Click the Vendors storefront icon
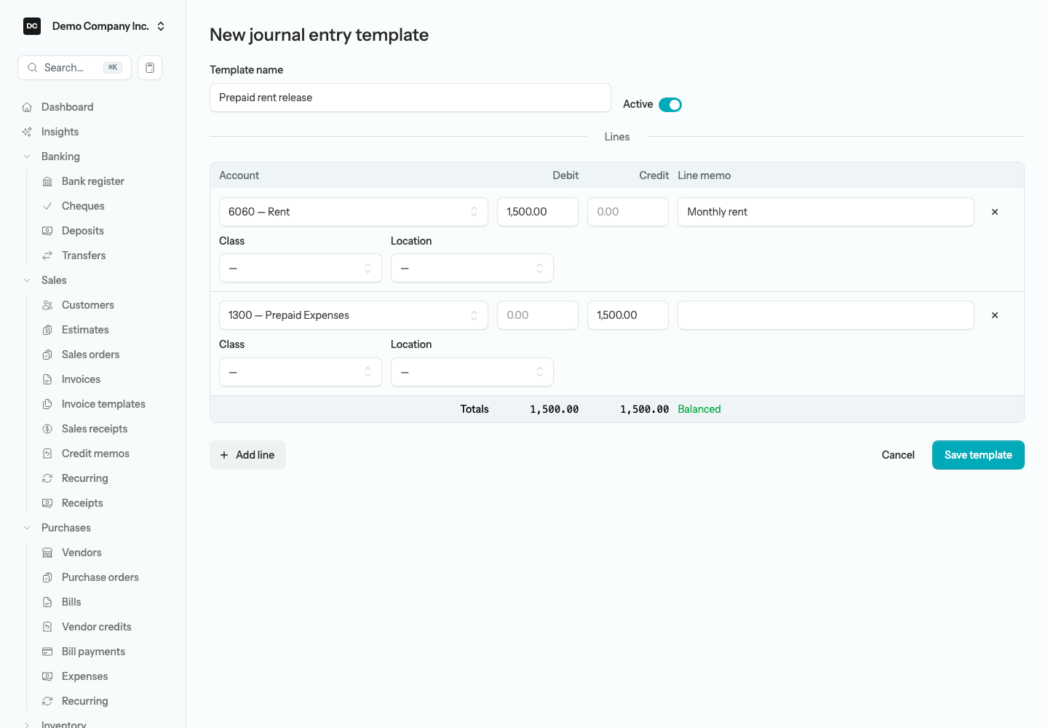1048x728 pixels. (x=47, y=553)
